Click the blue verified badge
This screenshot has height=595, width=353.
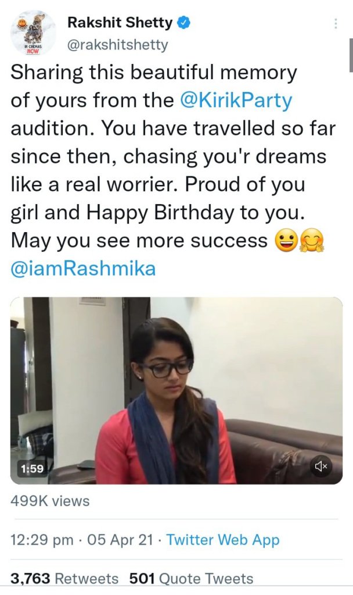184,23
